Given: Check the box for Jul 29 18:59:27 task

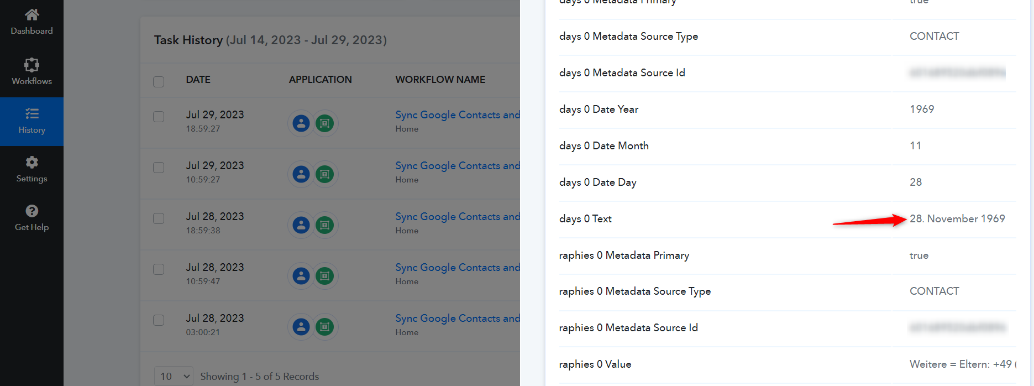Looking at the screenshot, I should click(x=159, y=117).
